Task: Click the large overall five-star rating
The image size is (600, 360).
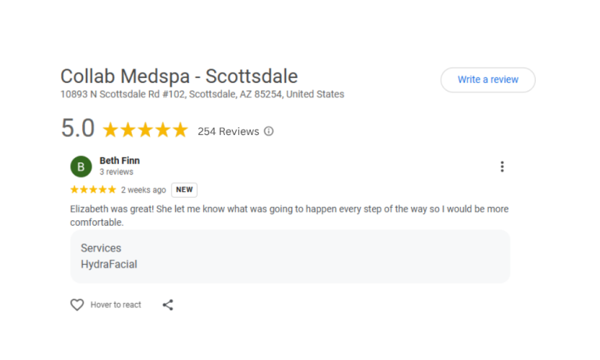Action: click(x=145, y=130)
